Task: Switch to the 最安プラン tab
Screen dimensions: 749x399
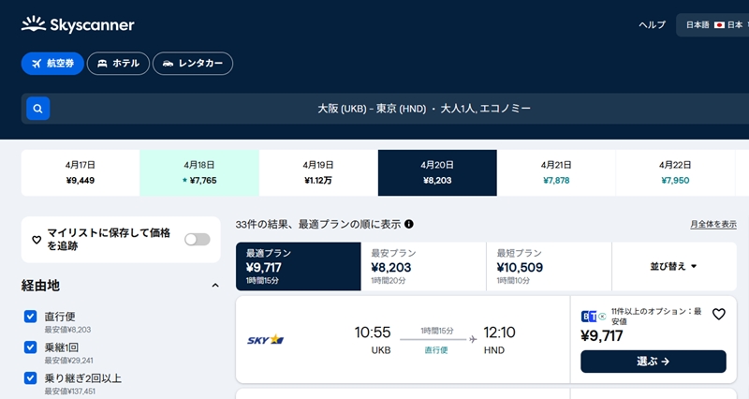Action: click(x=423, y=266)
